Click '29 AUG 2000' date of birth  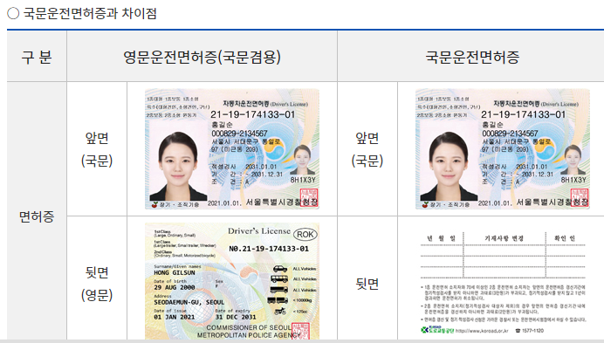(x=174, y=287)
